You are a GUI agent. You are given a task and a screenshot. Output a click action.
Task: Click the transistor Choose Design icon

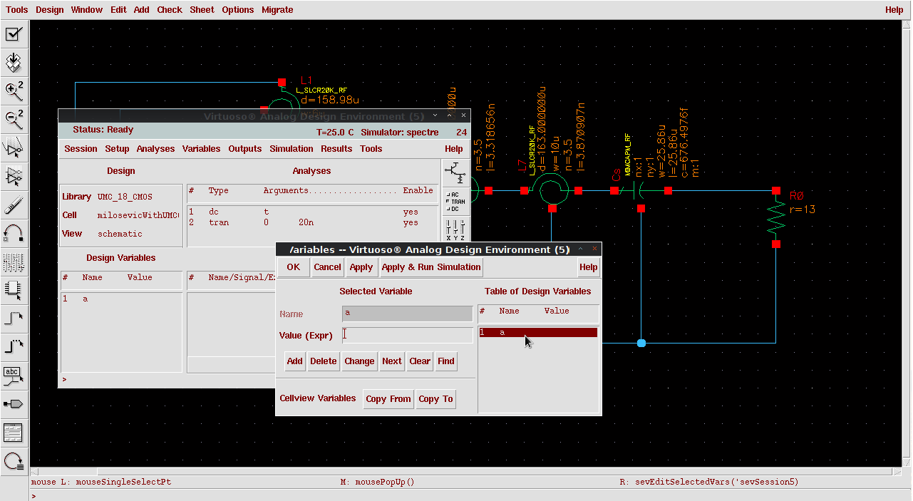[x=454, y=173]
